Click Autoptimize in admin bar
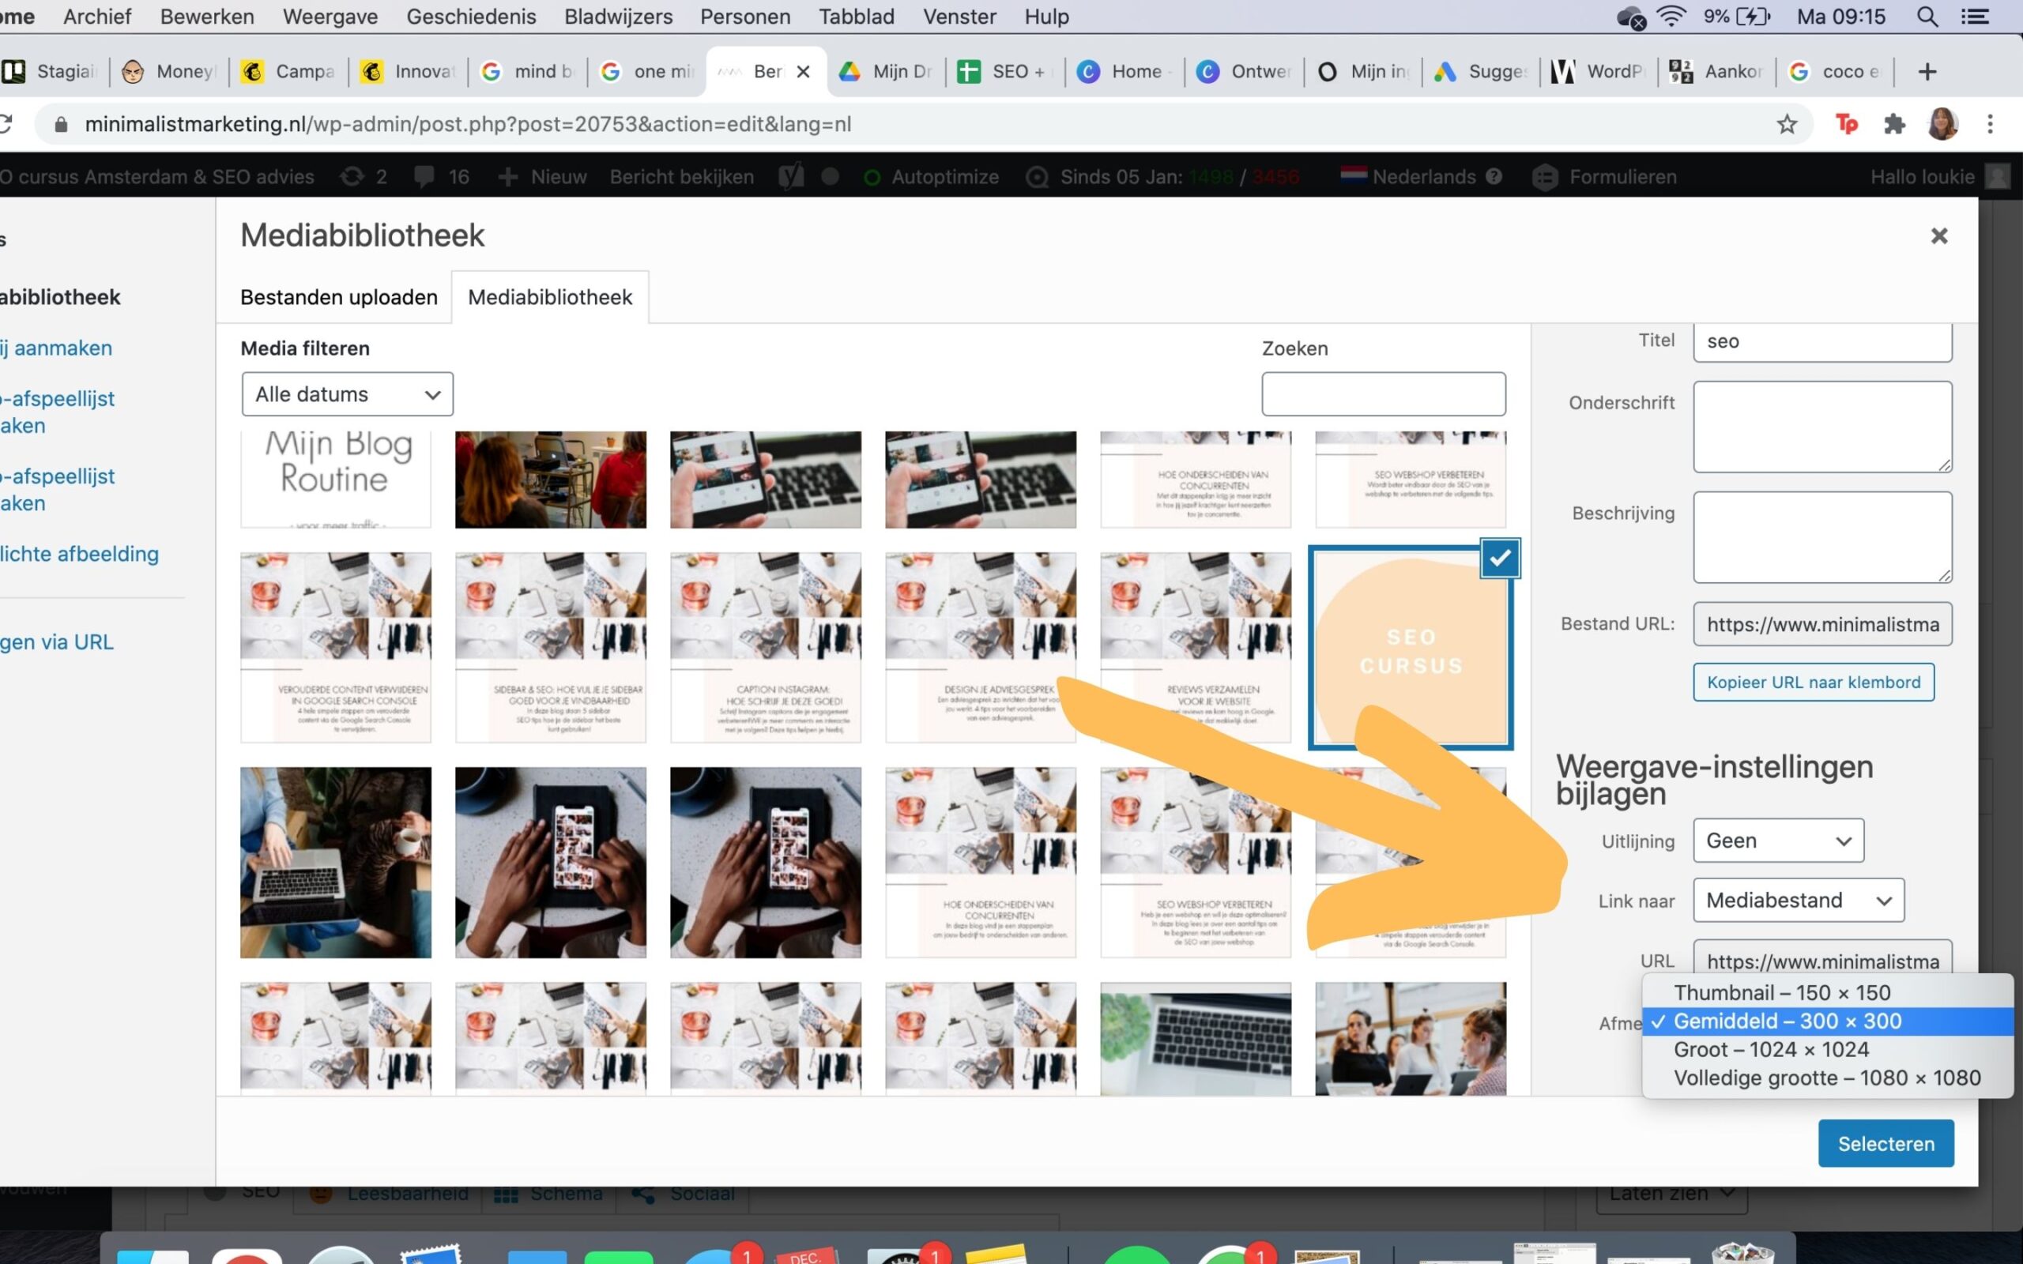 pyautogui.click(x=930, y=176)
